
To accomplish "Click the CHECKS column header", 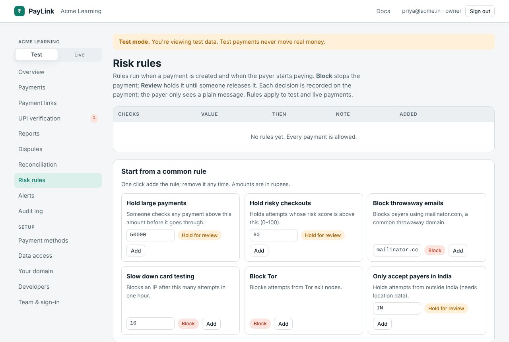I will pos(128,114).
